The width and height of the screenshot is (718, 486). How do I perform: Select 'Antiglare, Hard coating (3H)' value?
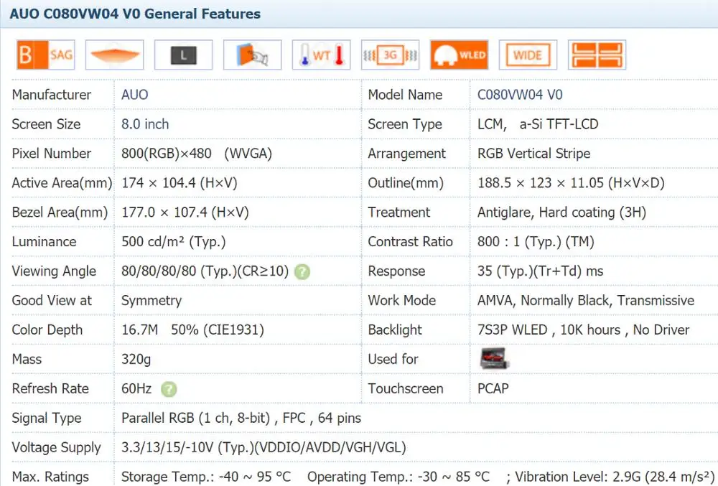(562, 212)
